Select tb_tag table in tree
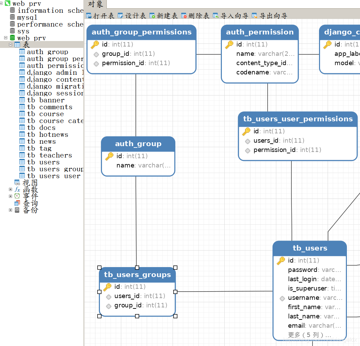This screenshot has width=360, height=346. coord(39,148)
